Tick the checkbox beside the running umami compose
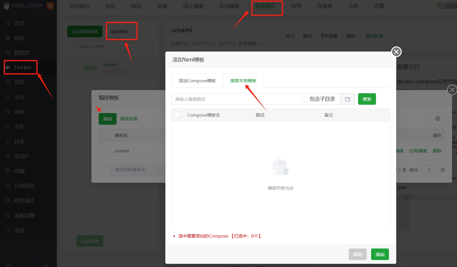457x267 pixels. (x=70, y=68)
